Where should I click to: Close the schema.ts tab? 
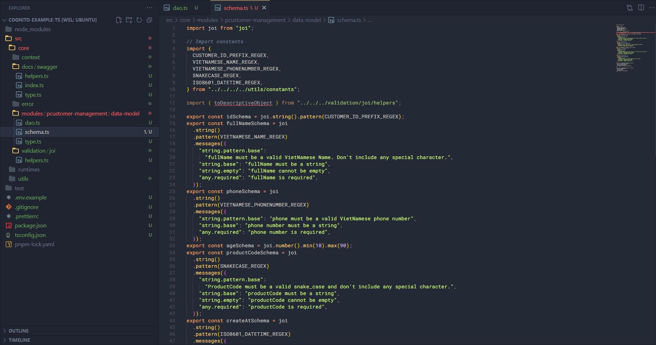(x=264, y=8)
